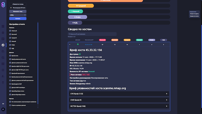The image size is (202, 114).
Task: Click the search magnifier icon in host search
Action: 69,34
